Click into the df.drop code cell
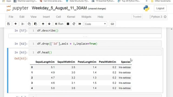The image size is (173, 97). point(99,44)
